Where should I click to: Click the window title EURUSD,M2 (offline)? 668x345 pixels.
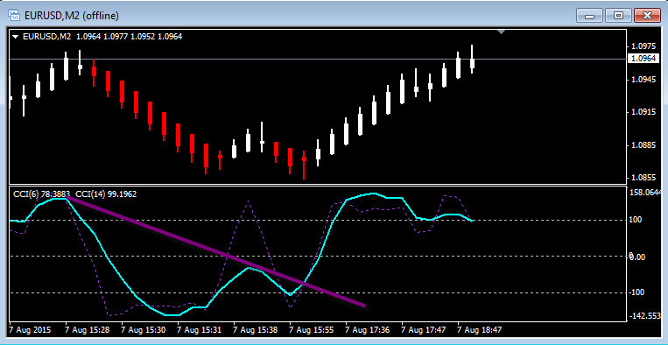72,16
